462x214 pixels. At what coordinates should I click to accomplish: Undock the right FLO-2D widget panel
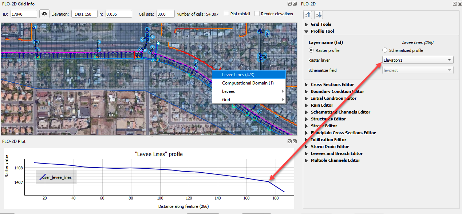tap(455, 4)
